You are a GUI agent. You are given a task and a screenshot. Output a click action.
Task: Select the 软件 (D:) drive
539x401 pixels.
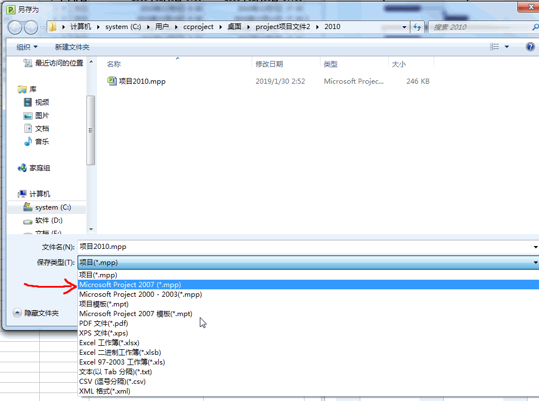(43, 220)
